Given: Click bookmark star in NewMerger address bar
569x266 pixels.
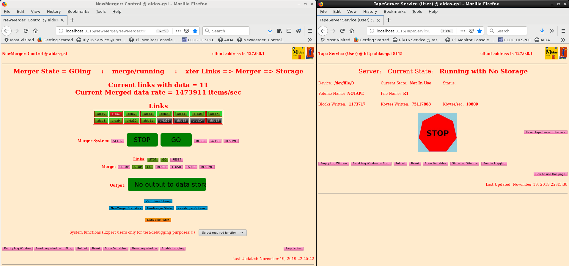Looking at the screenshot, I should (195, 31).
